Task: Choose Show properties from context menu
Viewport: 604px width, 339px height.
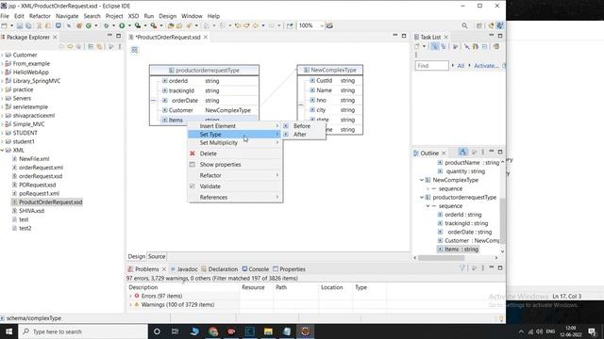Action: 235,165
